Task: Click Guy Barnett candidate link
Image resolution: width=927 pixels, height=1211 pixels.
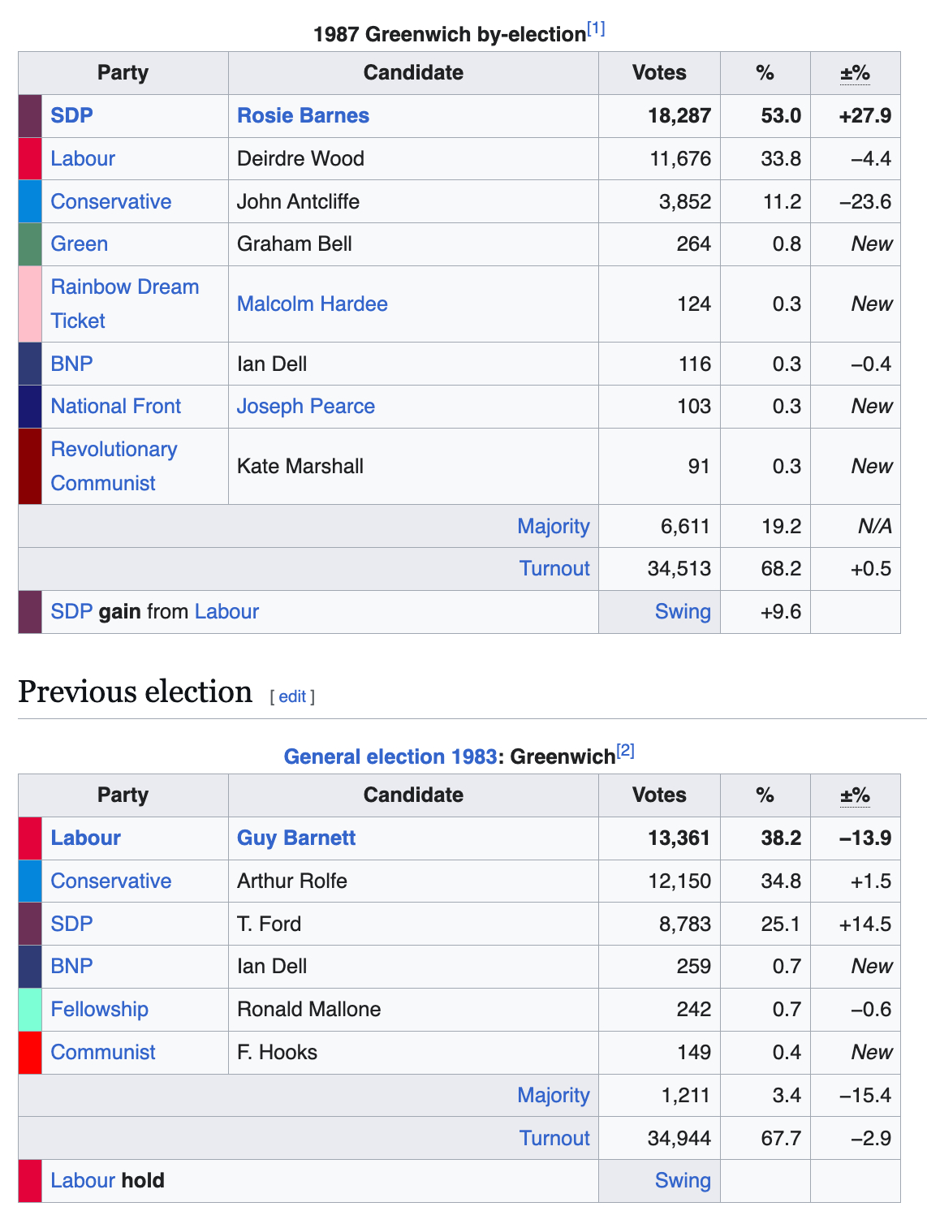Action: tap(296, 838)
